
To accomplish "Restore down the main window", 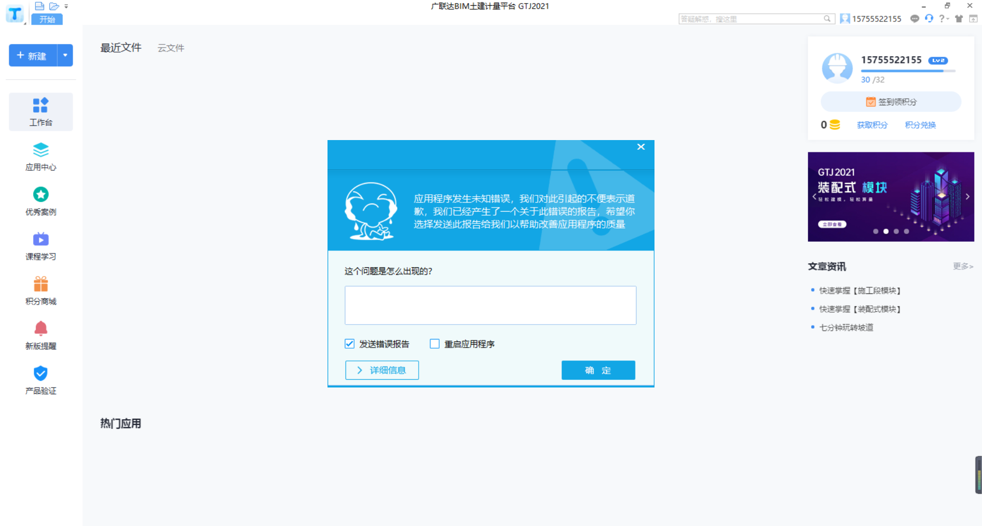I will (x=947, y=6).
